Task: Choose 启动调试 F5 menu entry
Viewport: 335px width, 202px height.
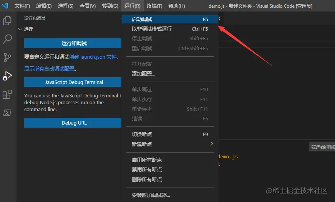Action: pos(170,19)
